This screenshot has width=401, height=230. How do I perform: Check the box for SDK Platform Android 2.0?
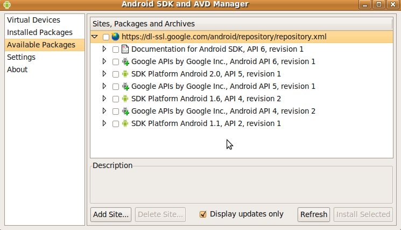pos(116,74)
